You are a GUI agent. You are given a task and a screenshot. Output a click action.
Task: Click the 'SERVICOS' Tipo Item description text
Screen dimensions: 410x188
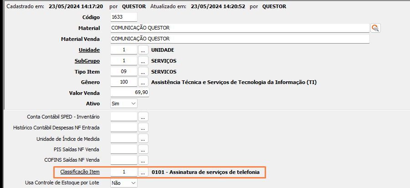click(164, 72)
